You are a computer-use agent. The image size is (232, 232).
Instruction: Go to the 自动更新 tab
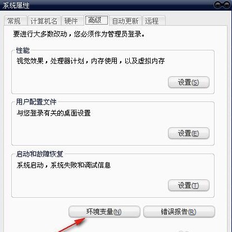[x=125, y=21]
